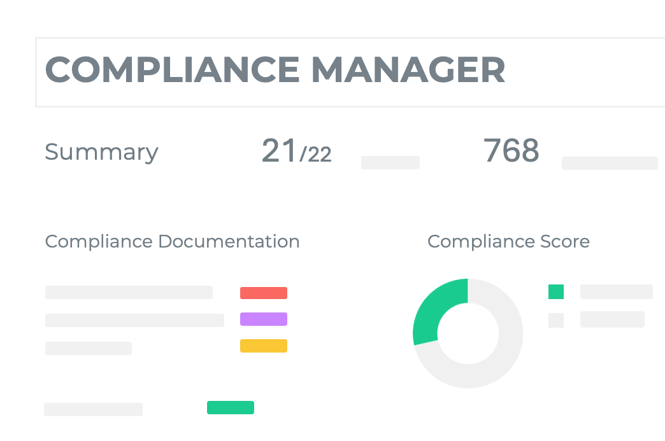
Task: Click the 768 score value
Action: pyautogui.click(x=511, y=150)
